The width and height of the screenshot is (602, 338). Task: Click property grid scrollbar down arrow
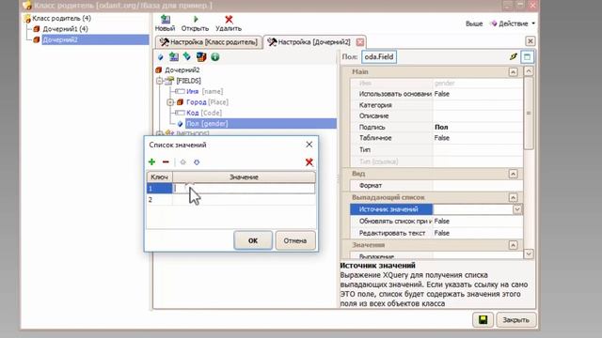pyautogui.click(x=529, y=253)
